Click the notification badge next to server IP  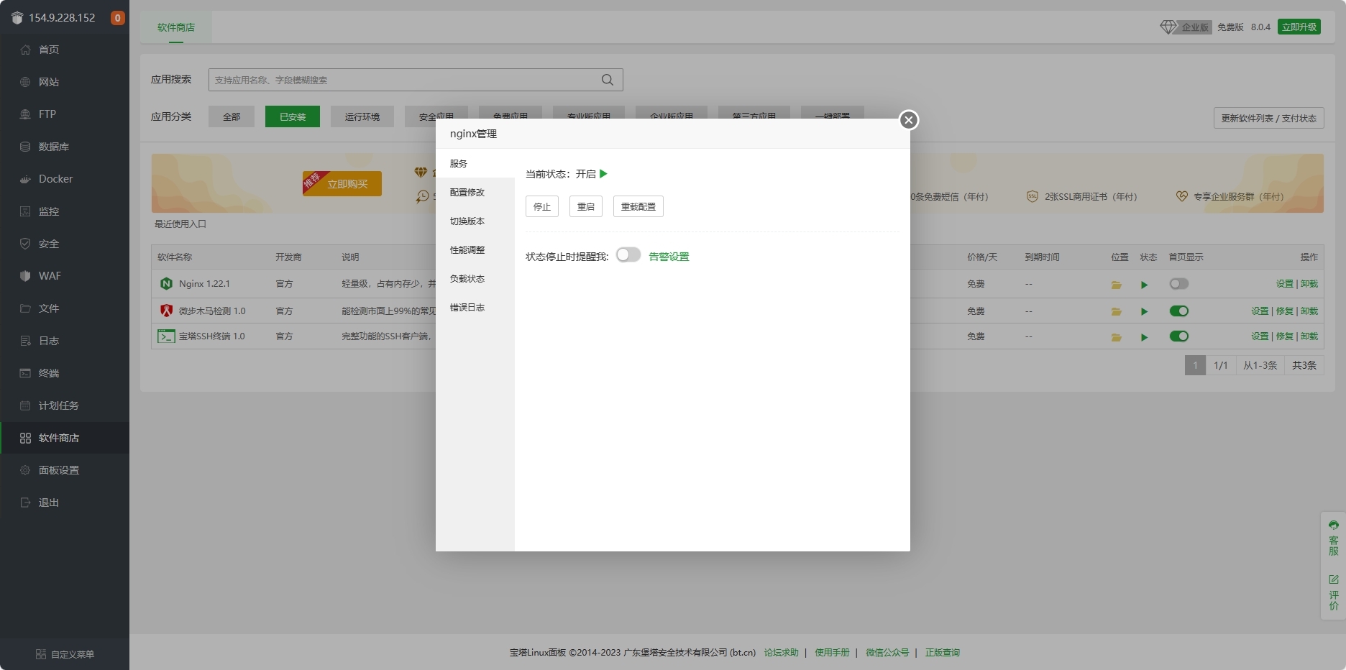coord(117,18)
